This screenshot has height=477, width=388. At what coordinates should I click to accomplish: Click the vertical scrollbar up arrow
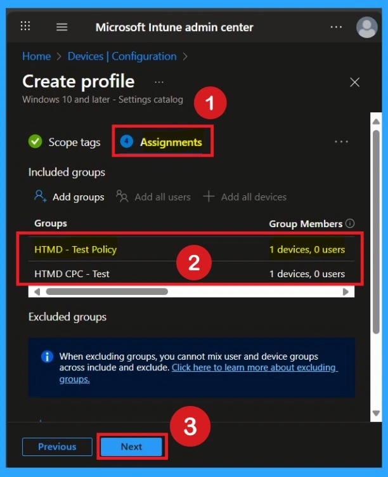376,121
